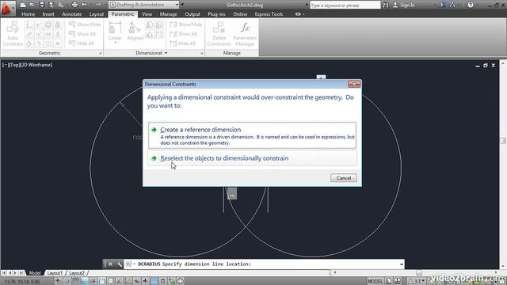
Task: Toggle Dynamic Input in the status bar
Action: [137, 281]
